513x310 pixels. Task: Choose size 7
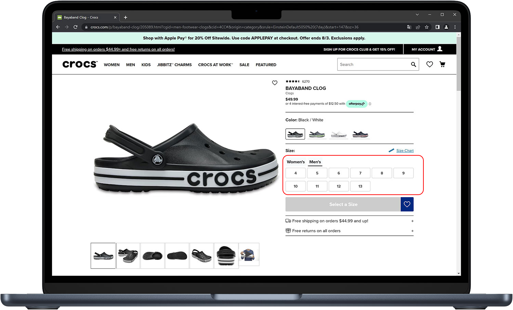pyautogui.click(x=360, y=173)
